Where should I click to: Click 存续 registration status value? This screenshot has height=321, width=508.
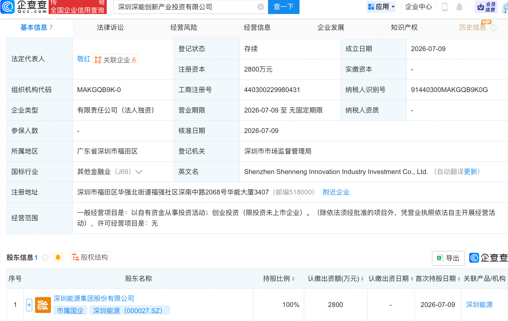tap(251, 49)
